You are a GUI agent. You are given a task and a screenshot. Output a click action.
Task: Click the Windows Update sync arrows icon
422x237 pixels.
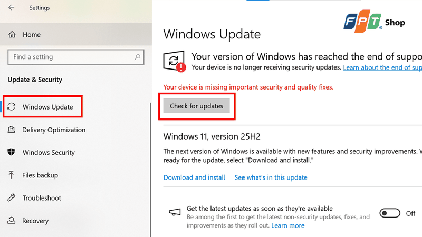11,107
